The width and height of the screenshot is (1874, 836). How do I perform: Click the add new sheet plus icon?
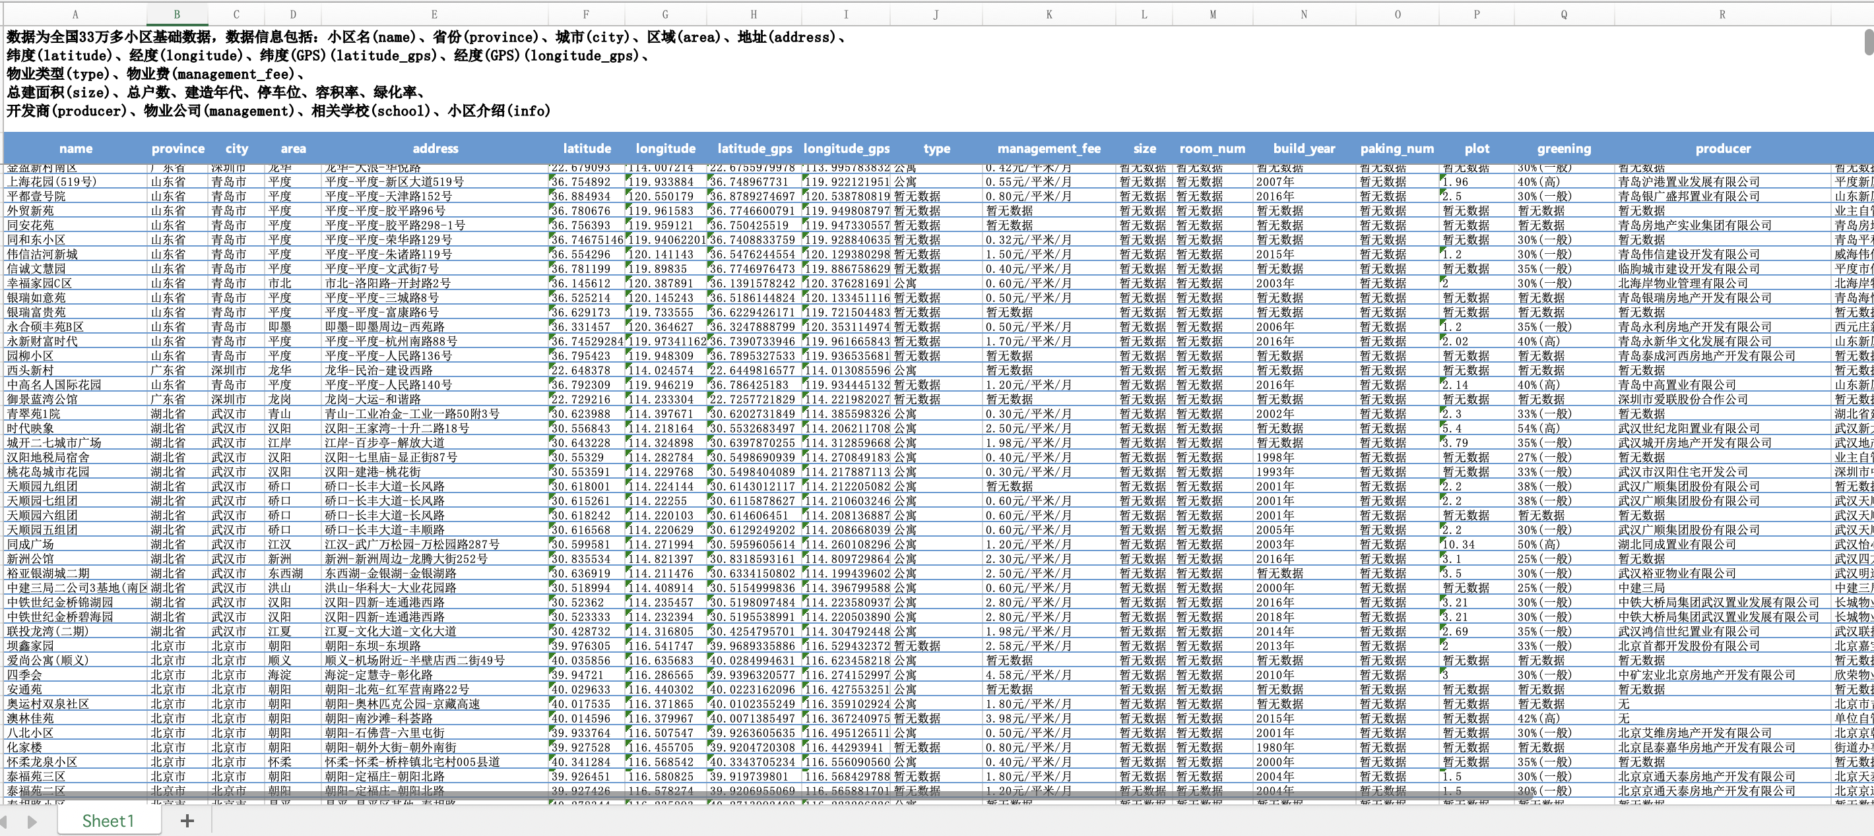click(187, 821)
